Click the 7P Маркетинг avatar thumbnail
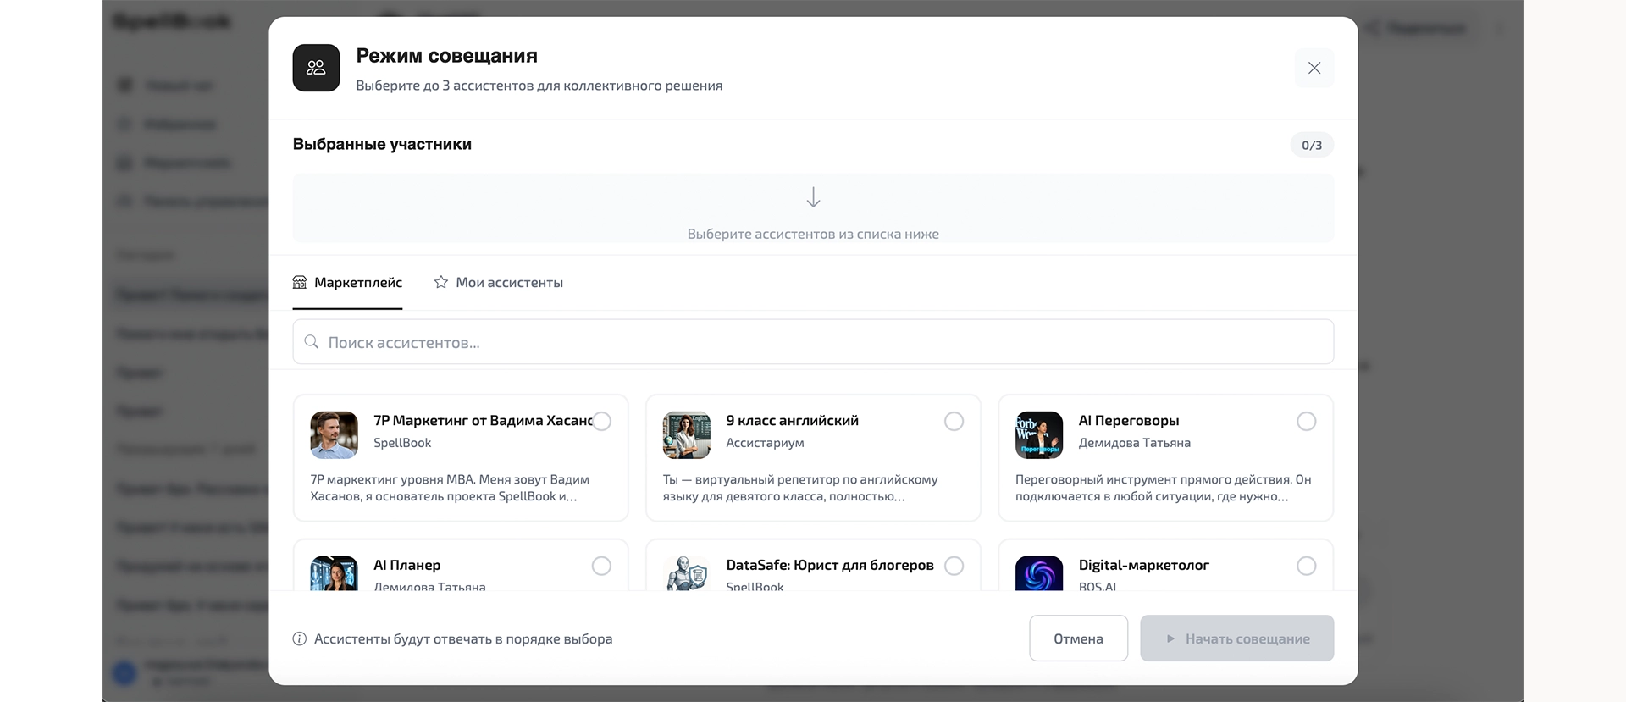 tap(334, 435)
